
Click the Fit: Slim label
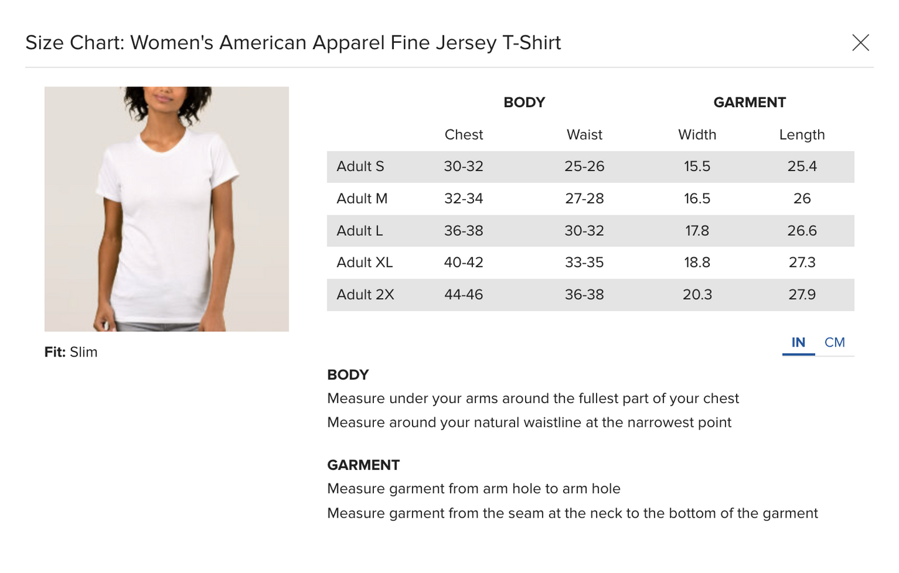click(x=71, y=352)
